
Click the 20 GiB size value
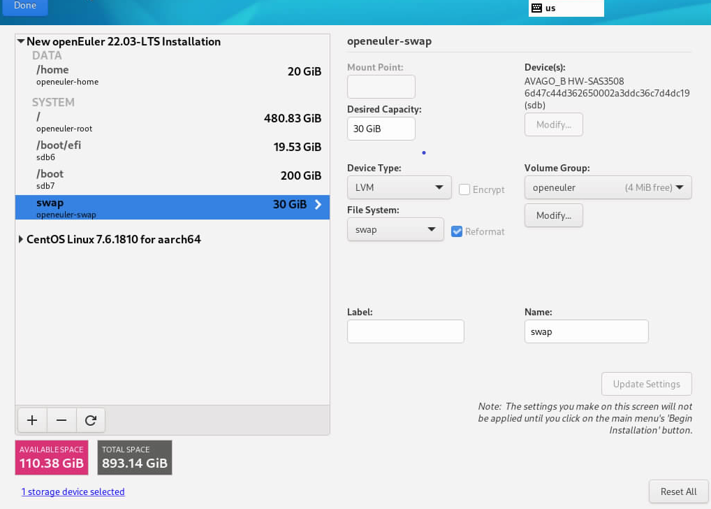tap(305, 72)
